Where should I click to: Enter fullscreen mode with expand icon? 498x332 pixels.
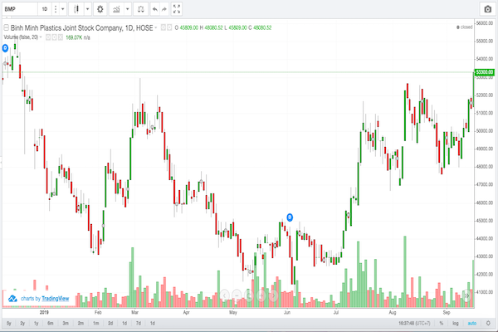coord(177,9)
